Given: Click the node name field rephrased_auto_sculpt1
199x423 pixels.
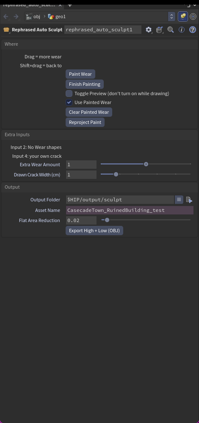Looking at the screenshot, I should click(x=102, y=30).
